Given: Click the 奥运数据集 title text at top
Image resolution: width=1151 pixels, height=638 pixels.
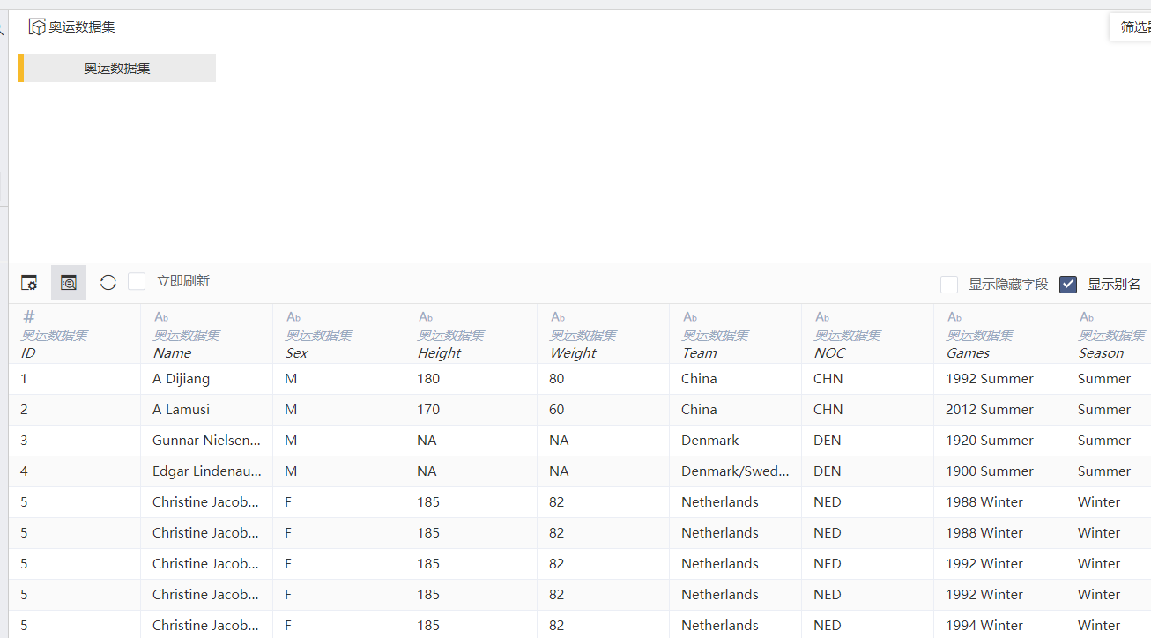Looking at the screenshot, I should (x=82, y=27).
